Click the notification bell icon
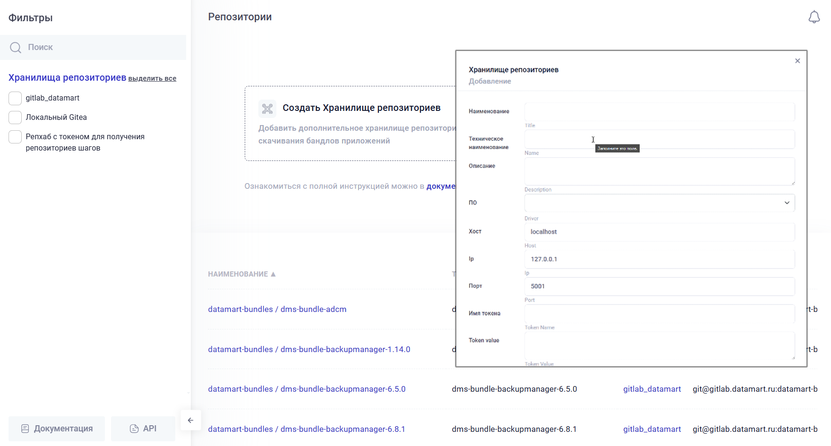The width and height of the screenshot is (831, 446). [814, 17]
